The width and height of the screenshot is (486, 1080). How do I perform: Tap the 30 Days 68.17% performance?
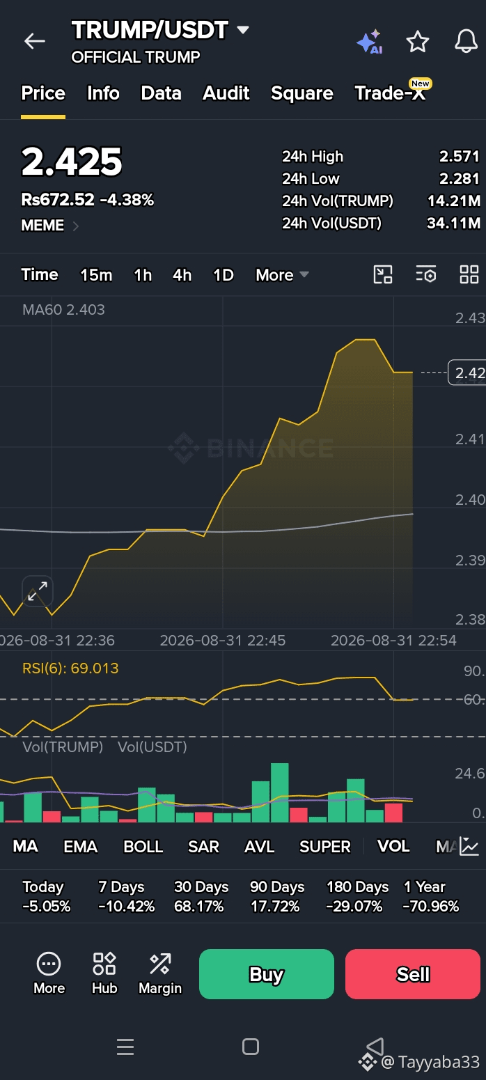(201, 896)
